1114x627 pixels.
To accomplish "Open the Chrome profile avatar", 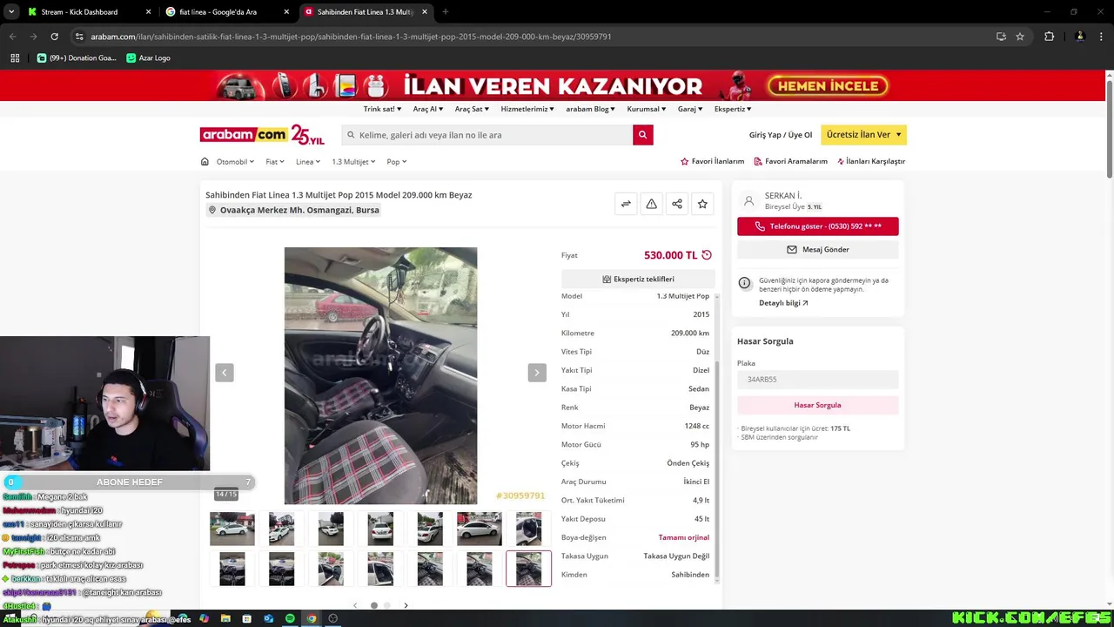I will 1079,37.
